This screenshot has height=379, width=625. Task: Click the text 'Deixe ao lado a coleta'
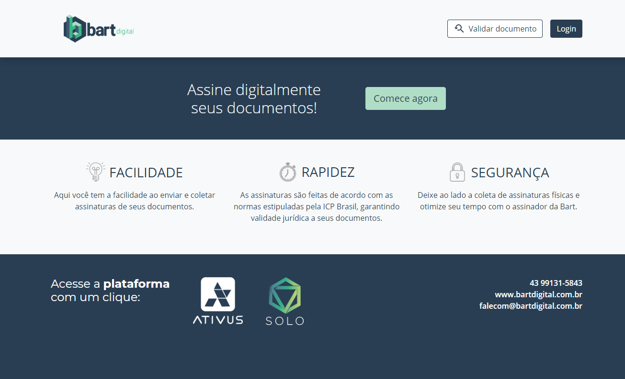pyautogui.click(x=499, y=201)
